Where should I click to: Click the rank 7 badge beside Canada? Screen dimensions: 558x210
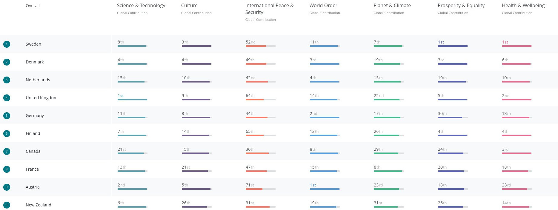coord(7,151)
